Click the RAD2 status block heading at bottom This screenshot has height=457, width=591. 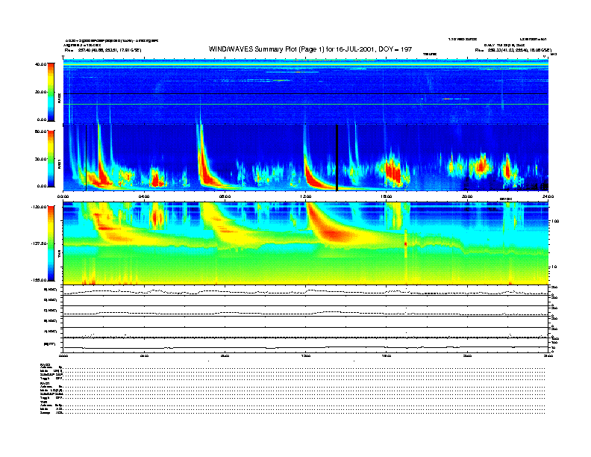[x=44, y=364]
